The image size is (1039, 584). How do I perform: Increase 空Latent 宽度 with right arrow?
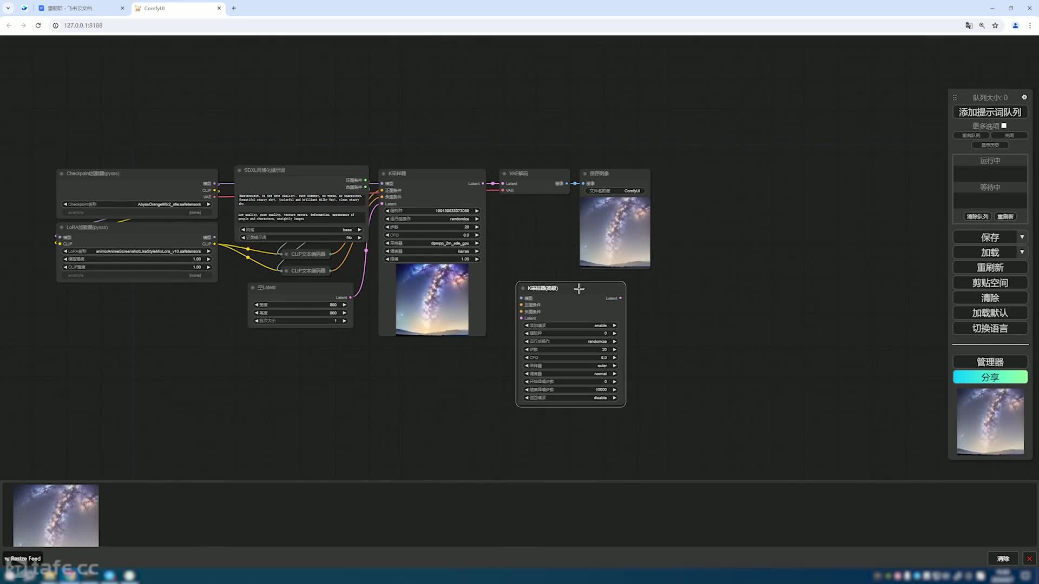point(344,305)
